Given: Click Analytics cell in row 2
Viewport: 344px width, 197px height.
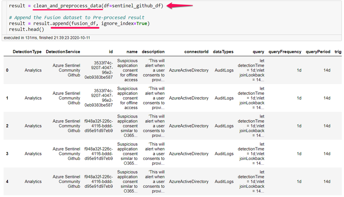Looking at the screenshot, I should [x=33, y=126].
